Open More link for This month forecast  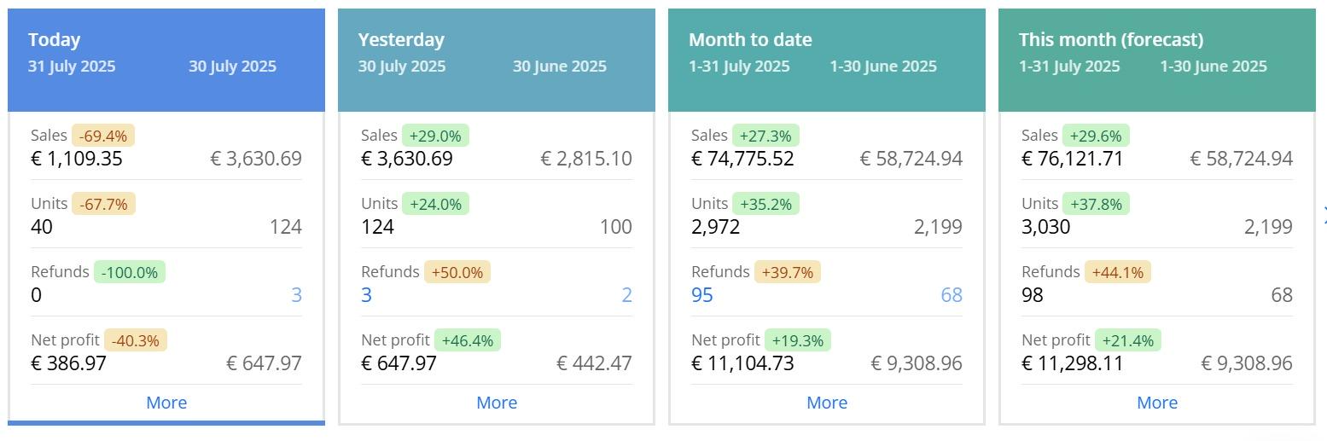pyautogui.click(x=1157, y=403)
